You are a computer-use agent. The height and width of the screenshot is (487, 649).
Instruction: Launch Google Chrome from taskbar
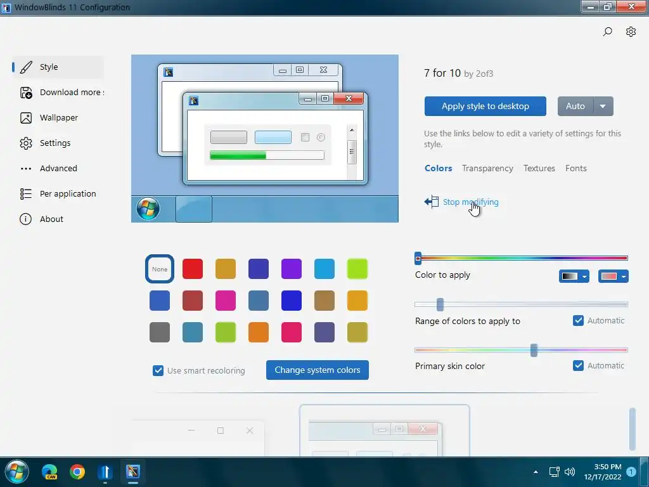(x=77, y=472)
